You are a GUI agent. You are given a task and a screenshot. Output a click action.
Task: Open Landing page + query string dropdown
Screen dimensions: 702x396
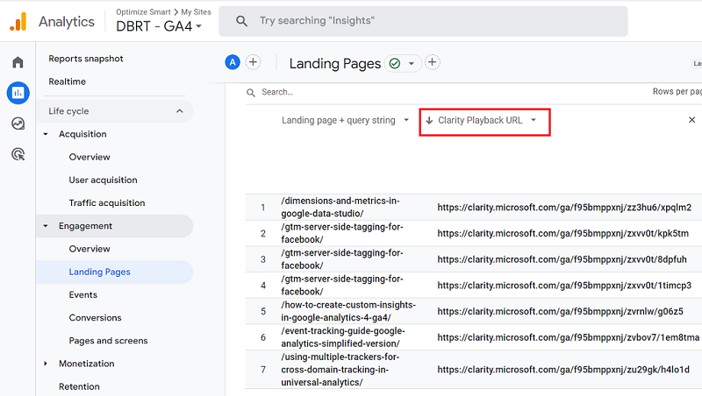(x=406, y=120)
